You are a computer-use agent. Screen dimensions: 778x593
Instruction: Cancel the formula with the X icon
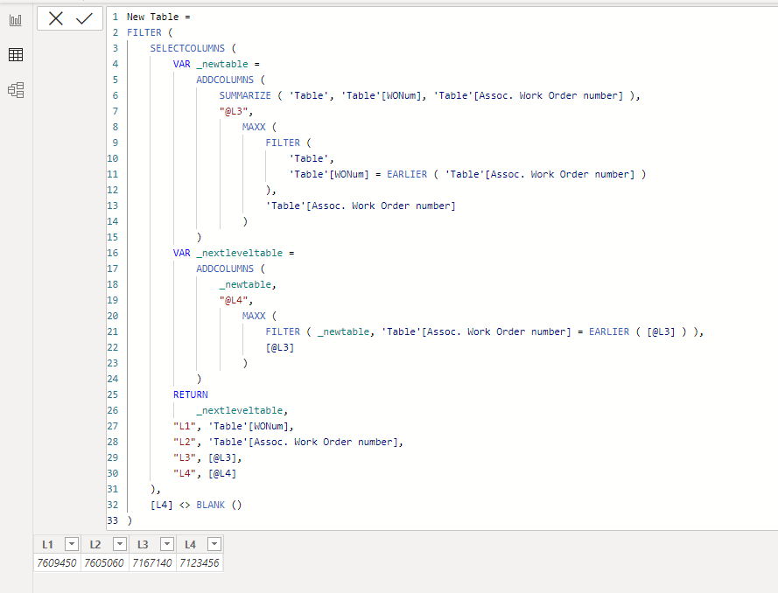(56, 19)
